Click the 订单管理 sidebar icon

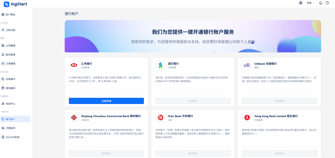coord(3,64)
